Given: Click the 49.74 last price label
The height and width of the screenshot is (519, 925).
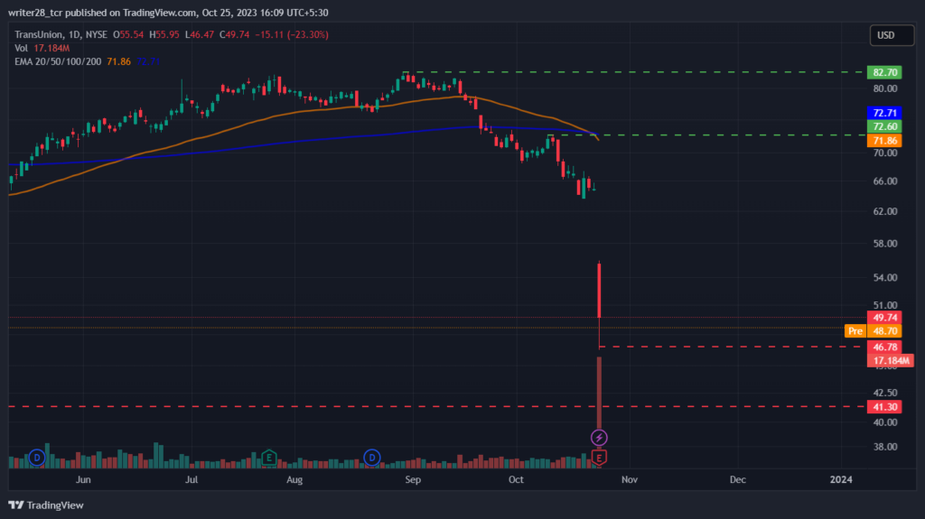Looking at the screenshot, I should (884, 318).
